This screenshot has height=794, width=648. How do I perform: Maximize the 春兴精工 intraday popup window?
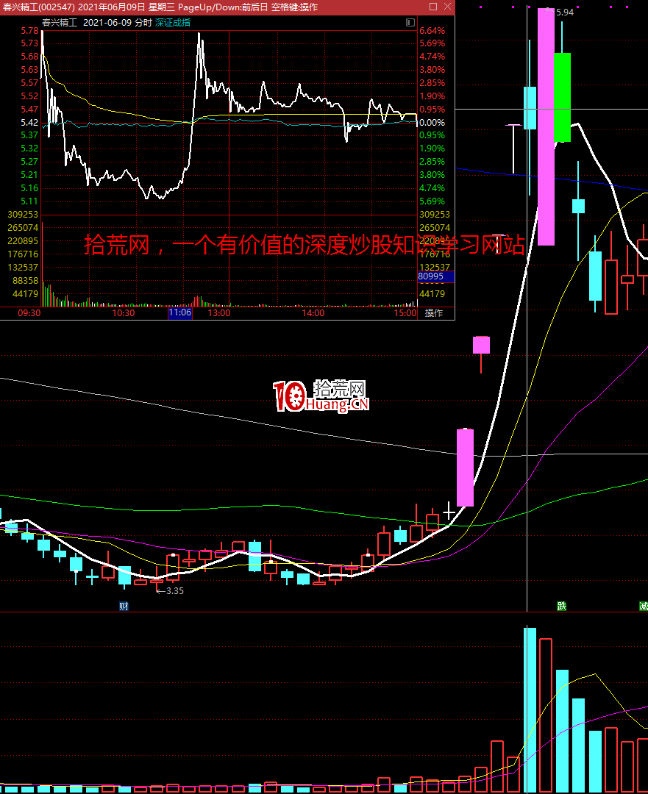pyautogui.click(x=433, y=7)
